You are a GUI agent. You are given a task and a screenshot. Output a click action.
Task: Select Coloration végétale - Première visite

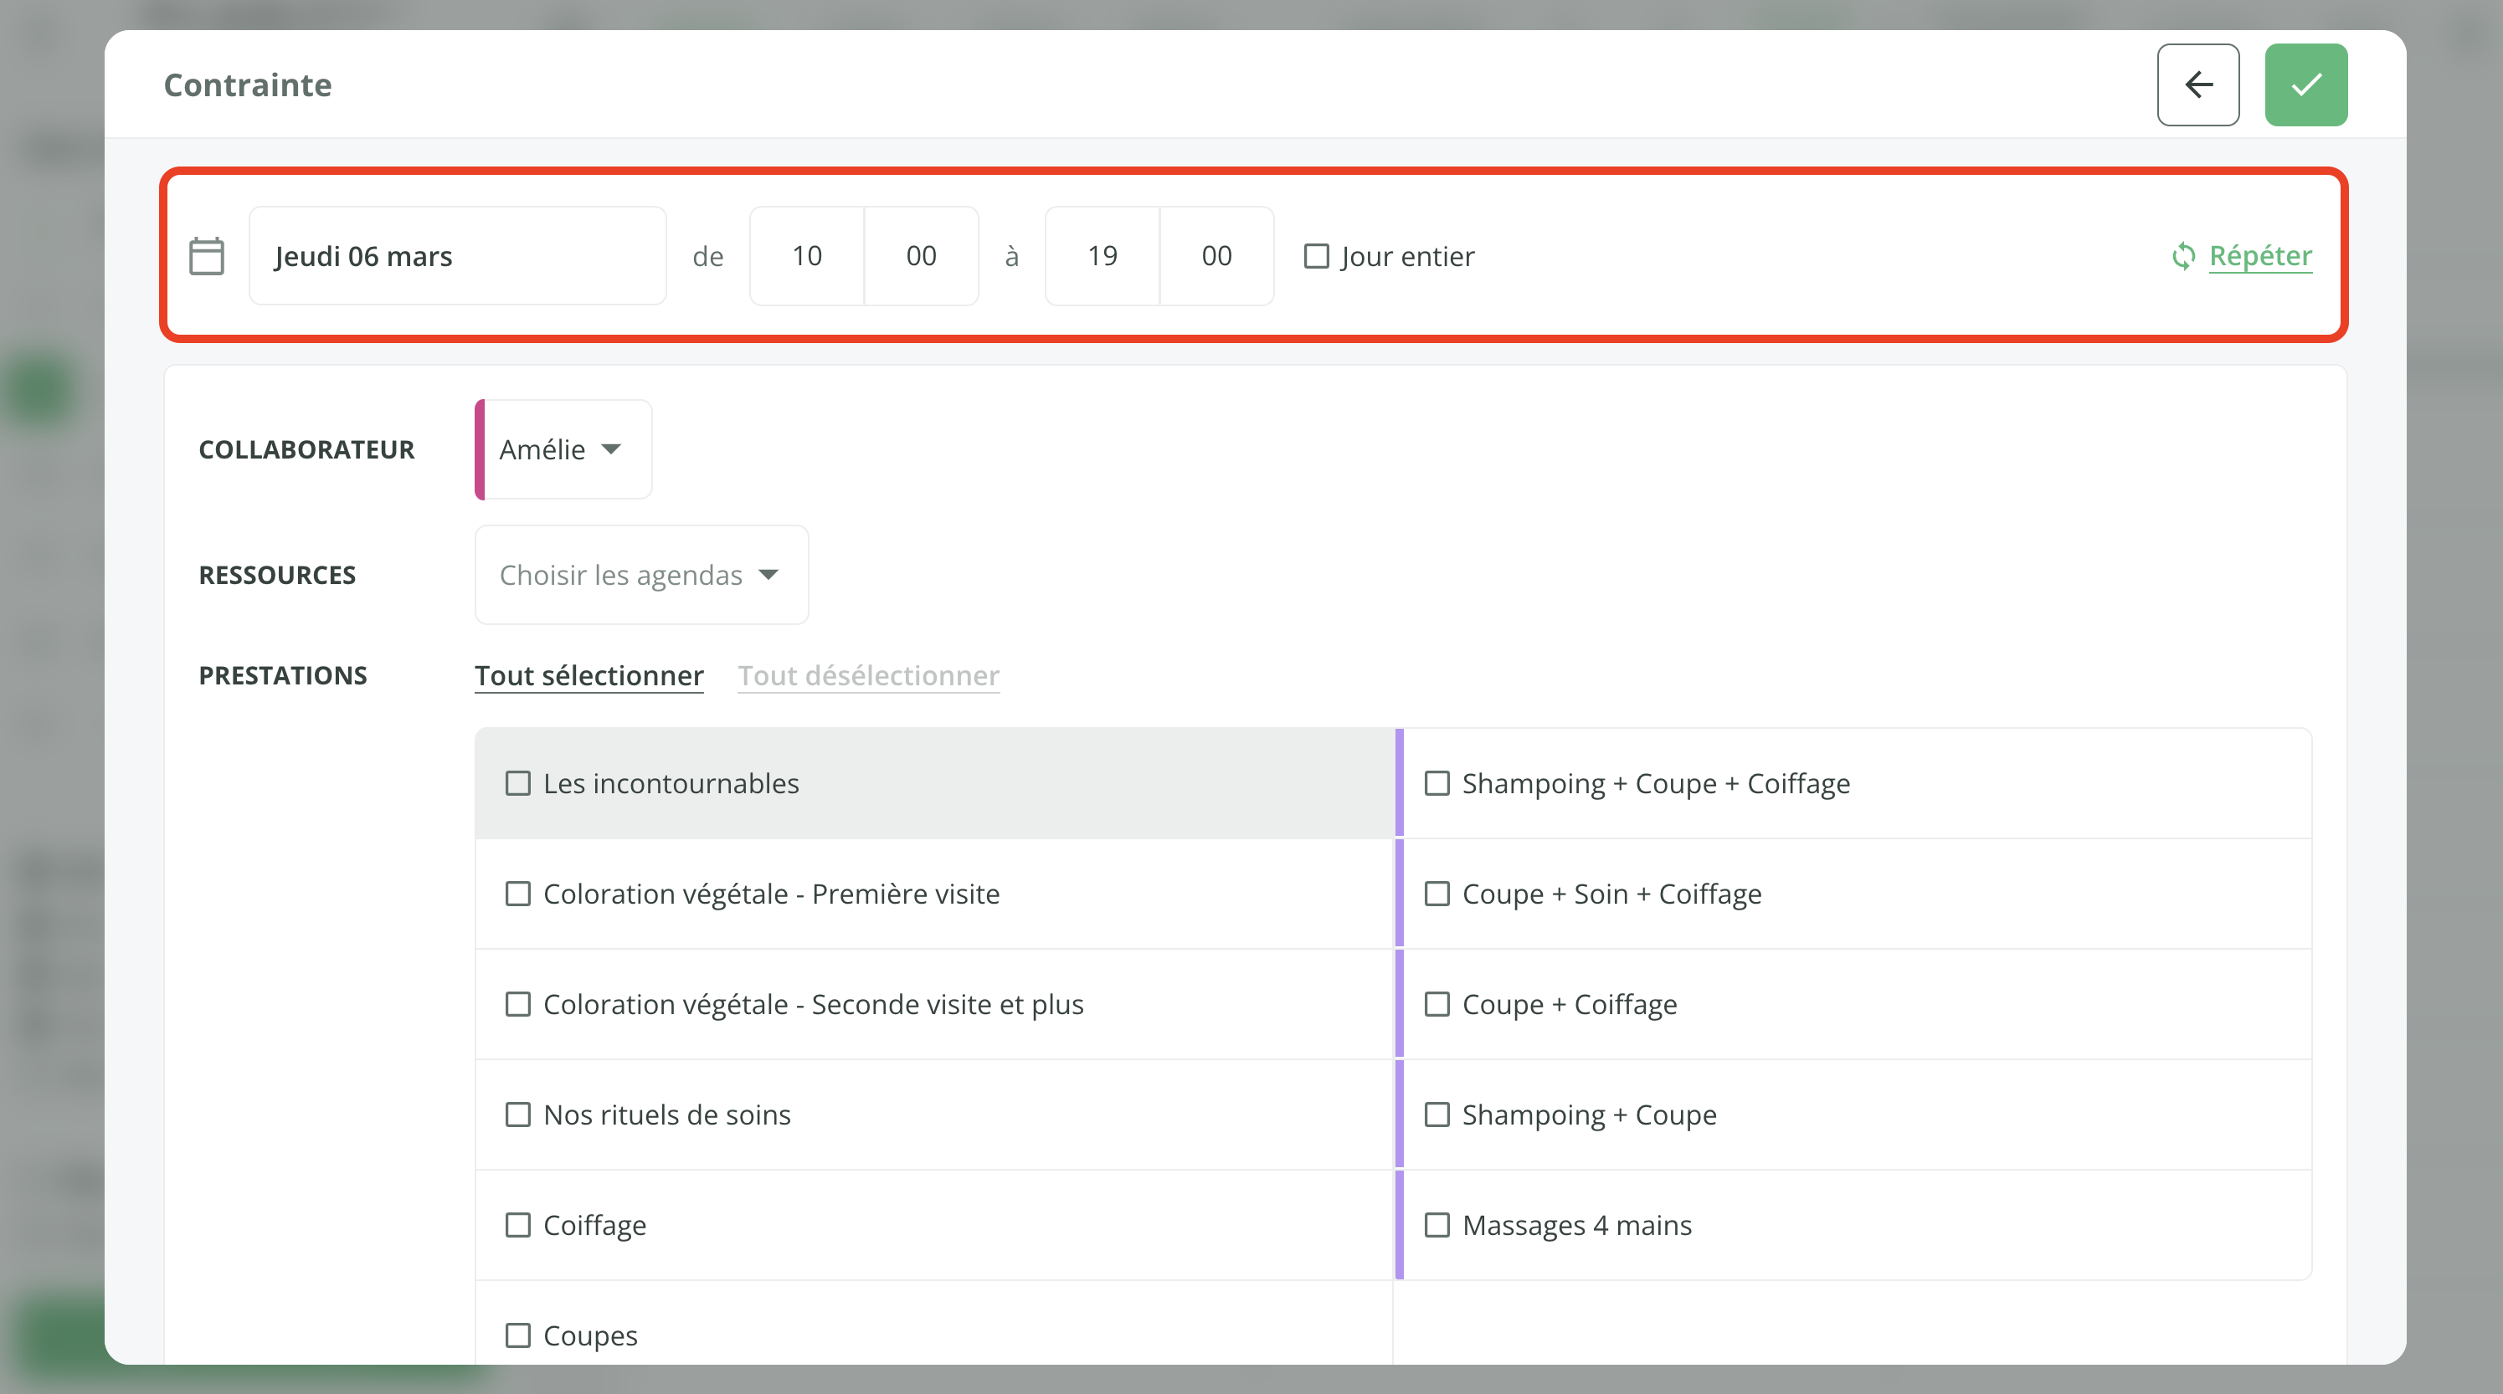pyautogui.click(x=517, y=894)
